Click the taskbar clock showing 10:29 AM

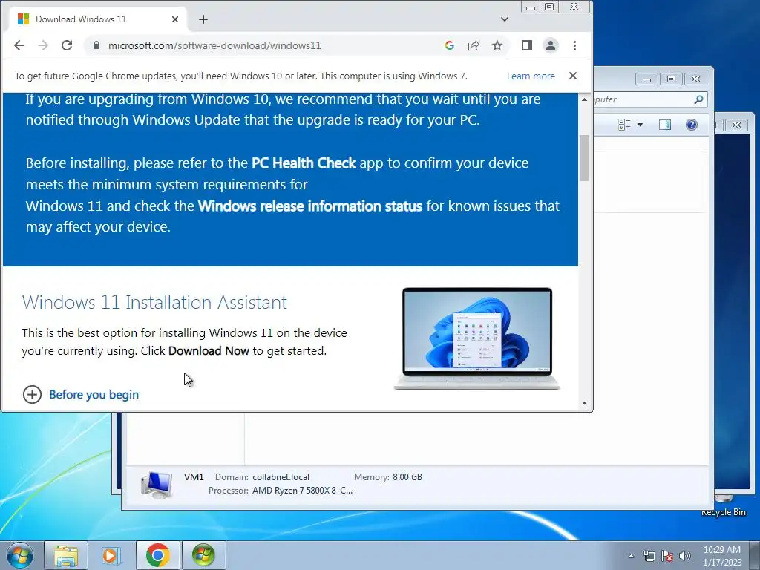(722, 556)
